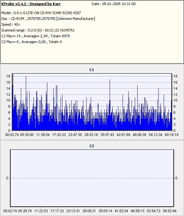Click the C2 chart title
Screen dimensions: 184x216
tap(92, 146)
